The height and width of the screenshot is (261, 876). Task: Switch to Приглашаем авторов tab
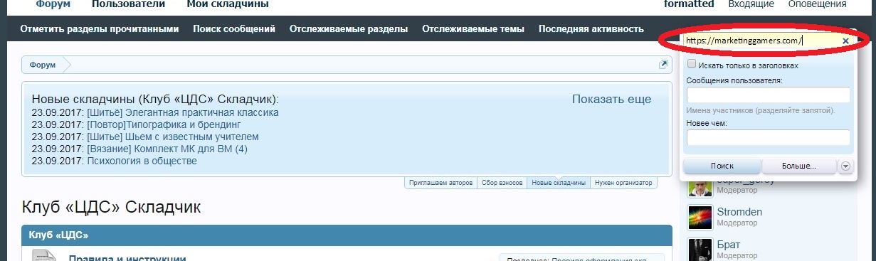tap(441, 183)
